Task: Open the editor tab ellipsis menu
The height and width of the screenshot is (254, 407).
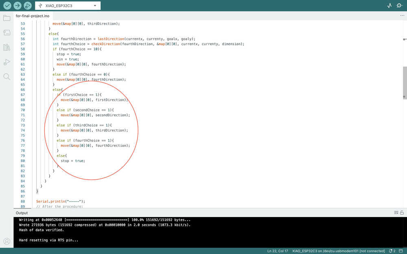Action: (402, 15)
